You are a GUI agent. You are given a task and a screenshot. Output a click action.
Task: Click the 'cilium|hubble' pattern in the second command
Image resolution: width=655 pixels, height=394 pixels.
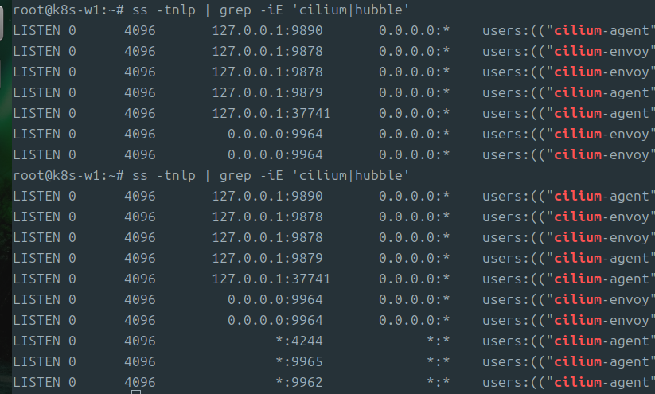click(x=350, y=175)
